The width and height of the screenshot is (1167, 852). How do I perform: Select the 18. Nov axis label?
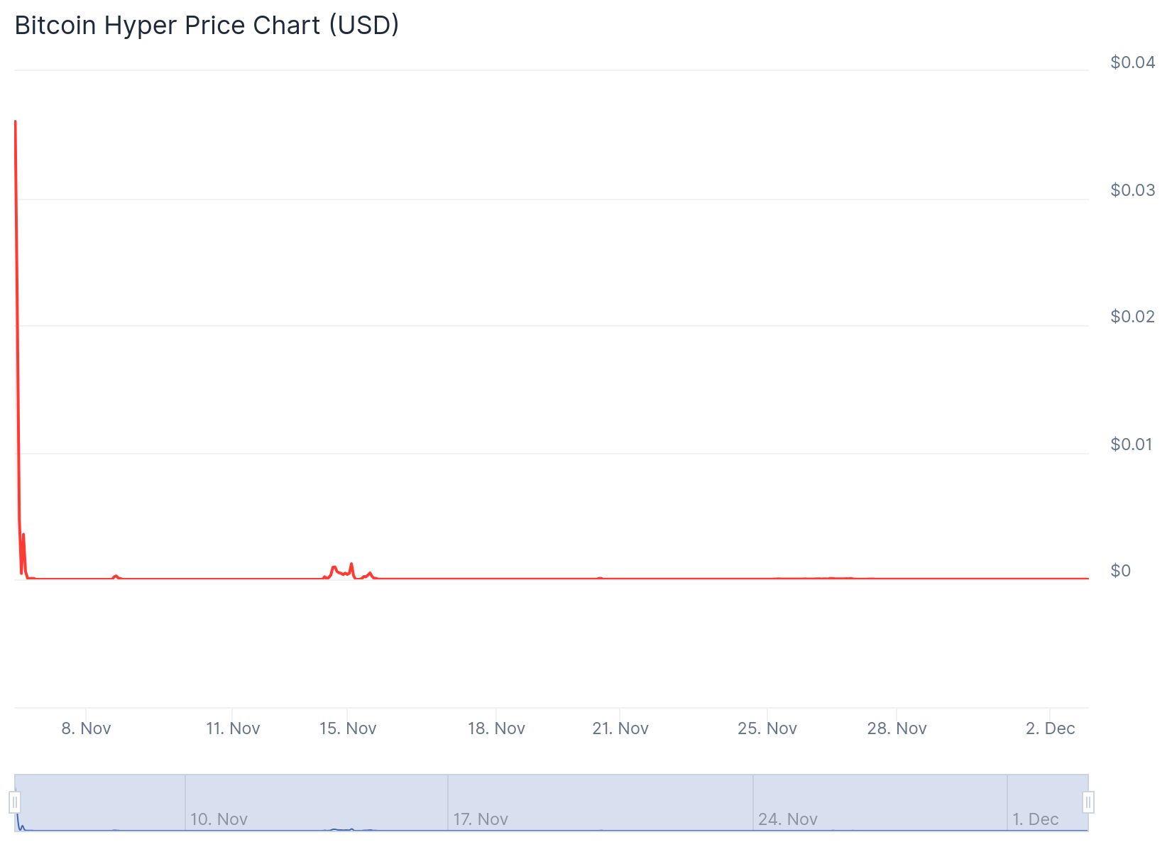coord(498,728)
